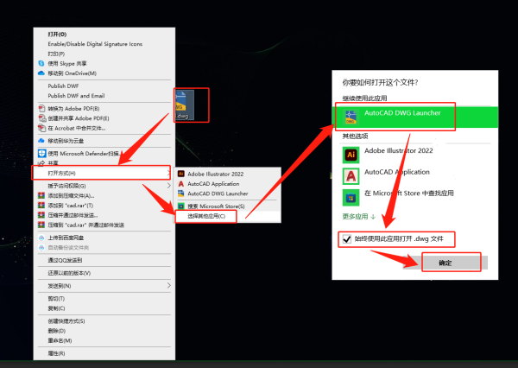Screen dimensions: 518x368
Task: Click the Acrobat merge files icon
Action: pos(41,128)
